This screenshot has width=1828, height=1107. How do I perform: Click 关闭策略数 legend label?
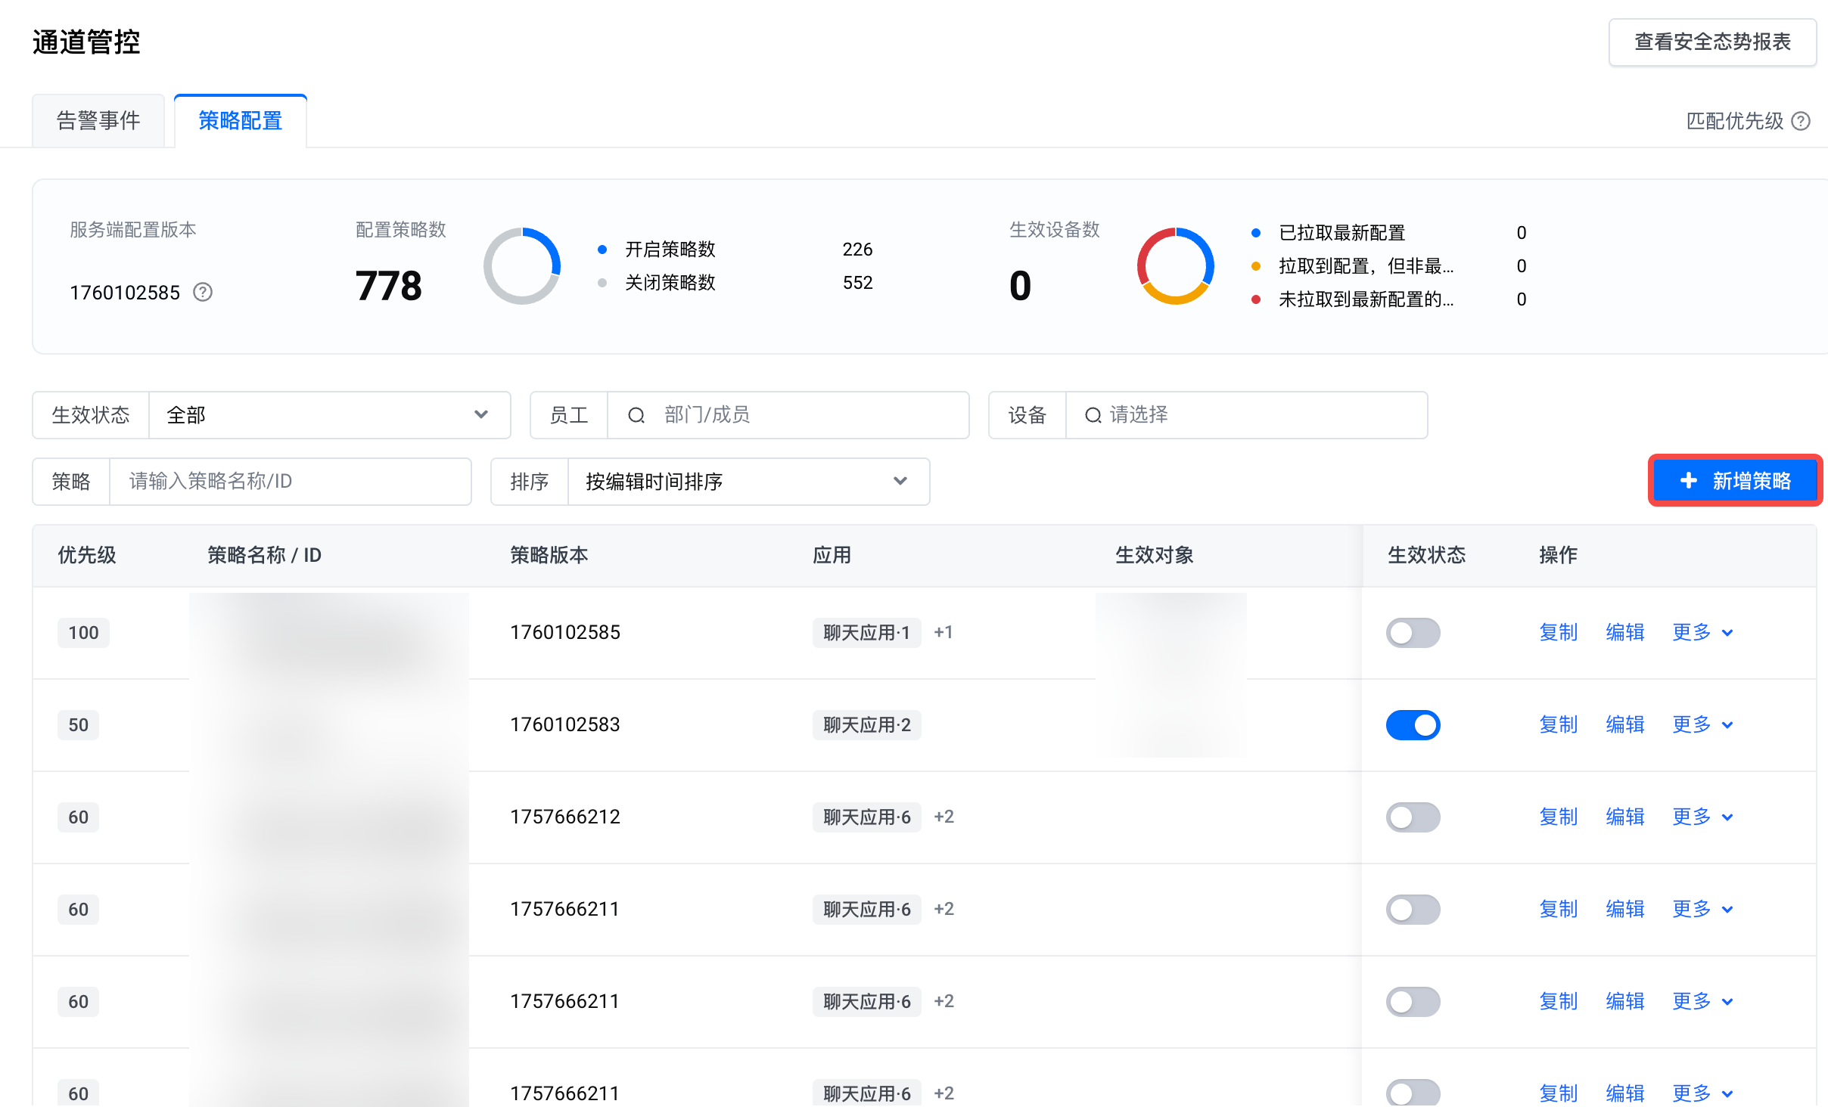point(670,283)
